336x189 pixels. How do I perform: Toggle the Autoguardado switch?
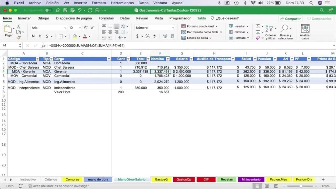point(49,10)
